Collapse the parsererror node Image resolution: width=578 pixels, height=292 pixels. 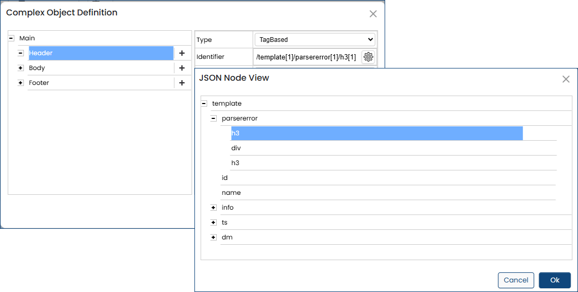[x=214, y=118]
